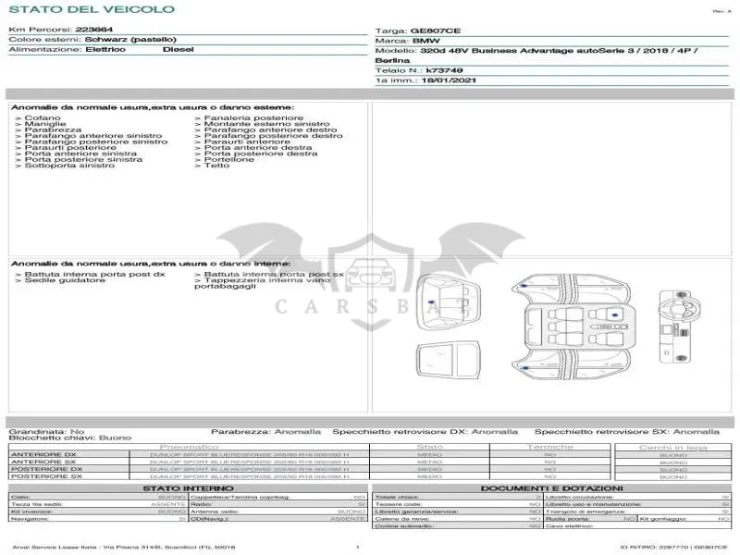The width and height of the screenshot is (740, 555).
Task: Select the color 'Schwarz (pastello)'
Action: 130,39
